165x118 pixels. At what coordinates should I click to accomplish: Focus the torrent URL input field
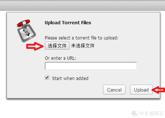coord(91,66)
